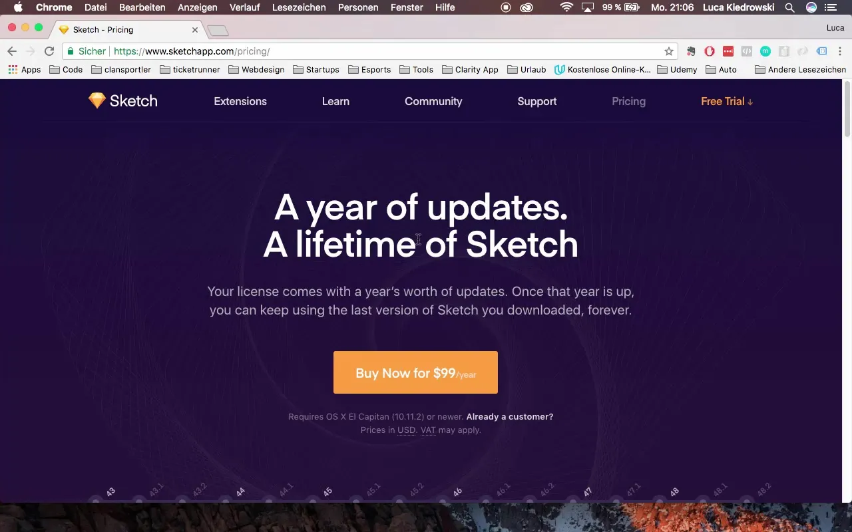
Task: Open Chrome's three-dot menu
Action: pos(840,51)
